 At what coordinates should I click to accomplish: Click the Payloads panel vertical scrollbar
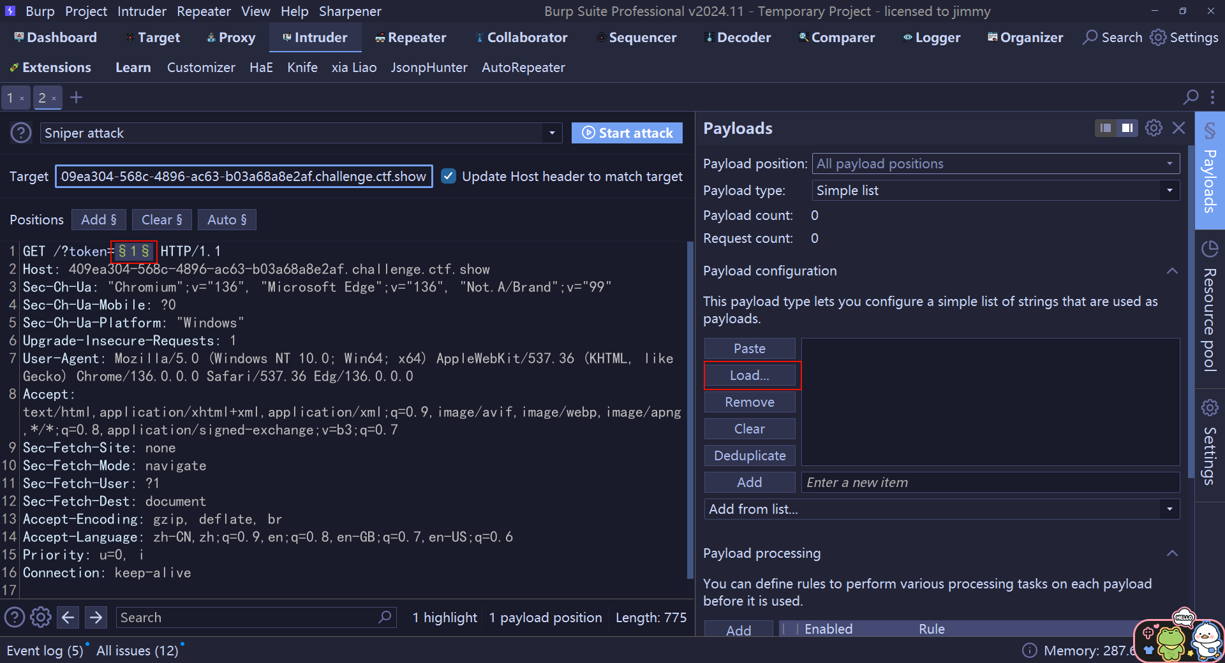click(x=1191, y=312)
